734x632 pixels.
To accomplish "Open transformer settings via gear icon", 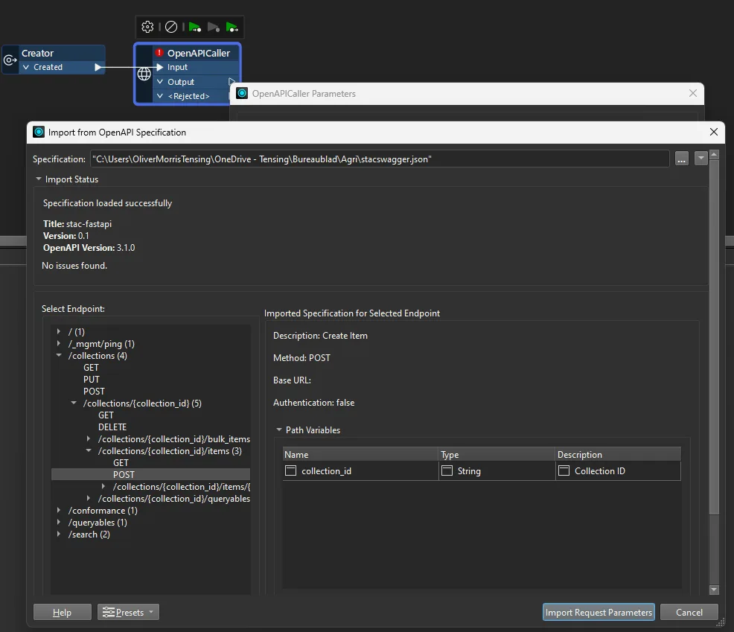I will click(x=147, y=27).
